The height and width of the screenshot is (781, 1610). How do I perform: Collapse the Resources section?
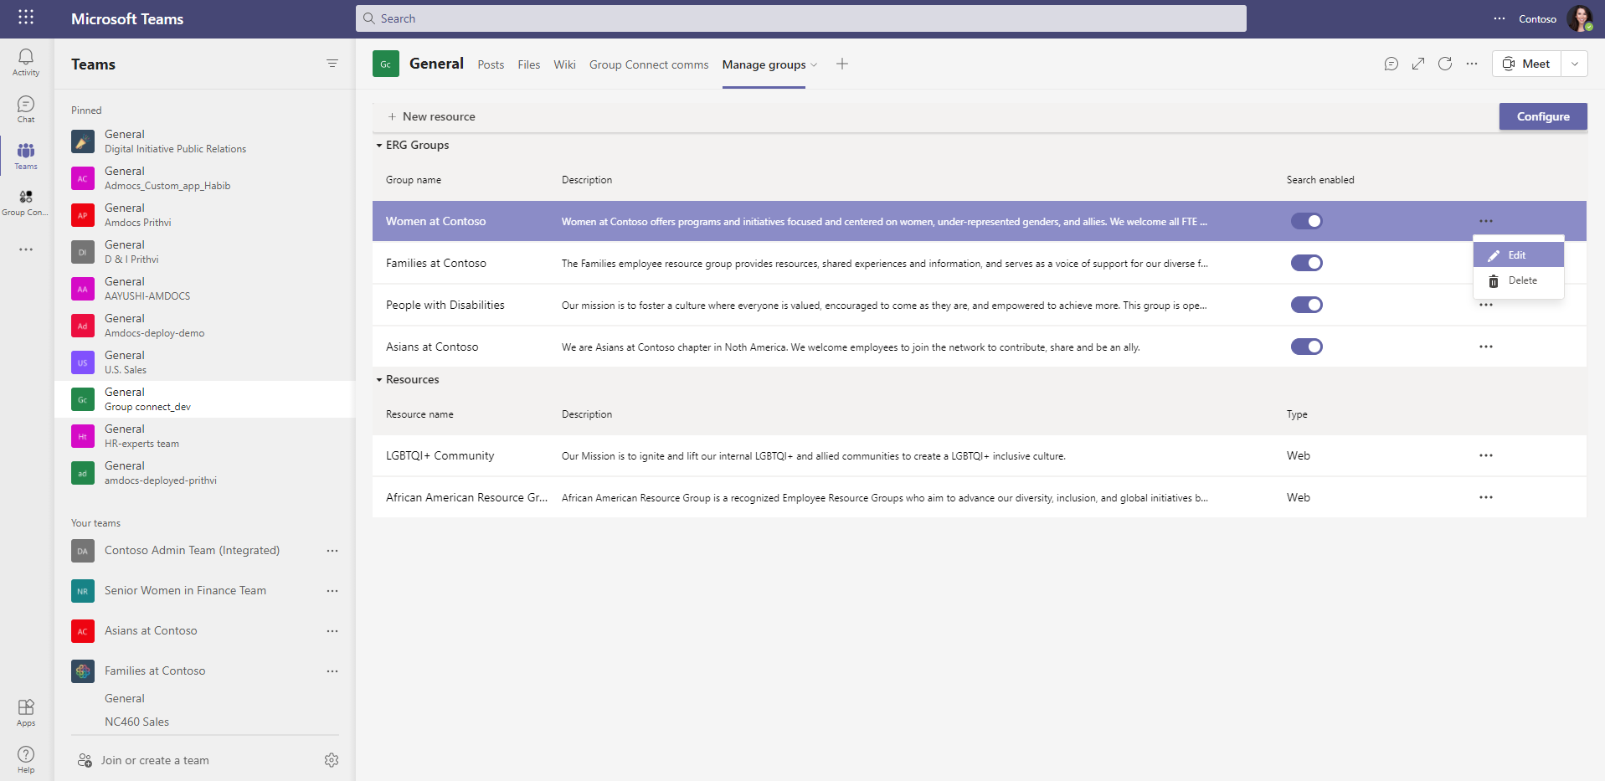(379, 380)
